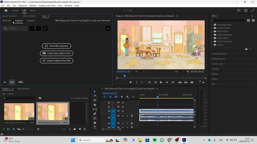Click the Mark In bracket button
This screenshot has height=144, width=257.
pos(137,82)
